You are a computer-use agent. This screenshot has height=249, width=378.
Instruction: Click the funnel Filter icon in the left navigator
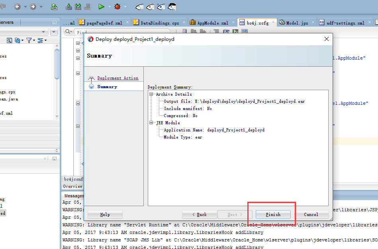pyautogui.click(x=29, y=41)
